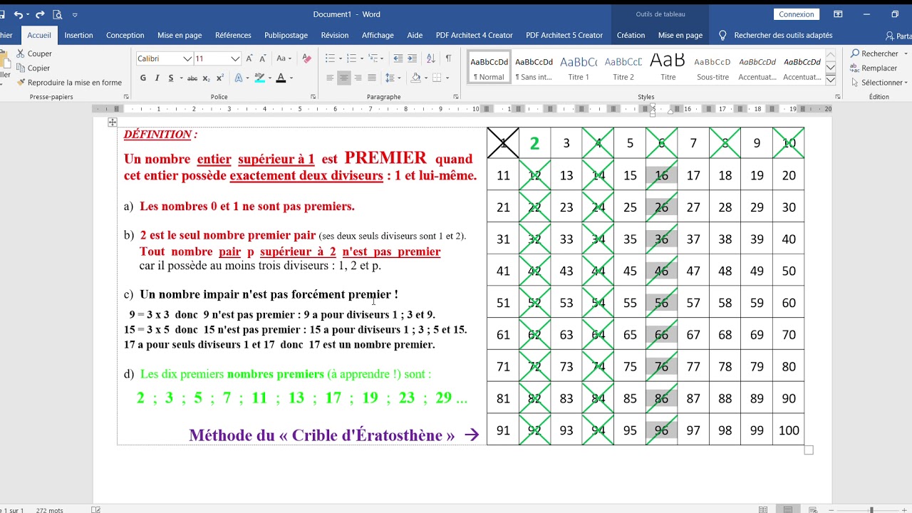The image size is (912, 513).
Task: Click table cell containing number 97
Action: pos(693,430)
